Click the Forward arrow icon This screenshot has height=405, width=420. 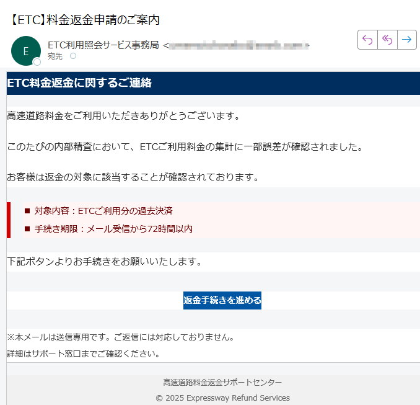tap(406, 40)
